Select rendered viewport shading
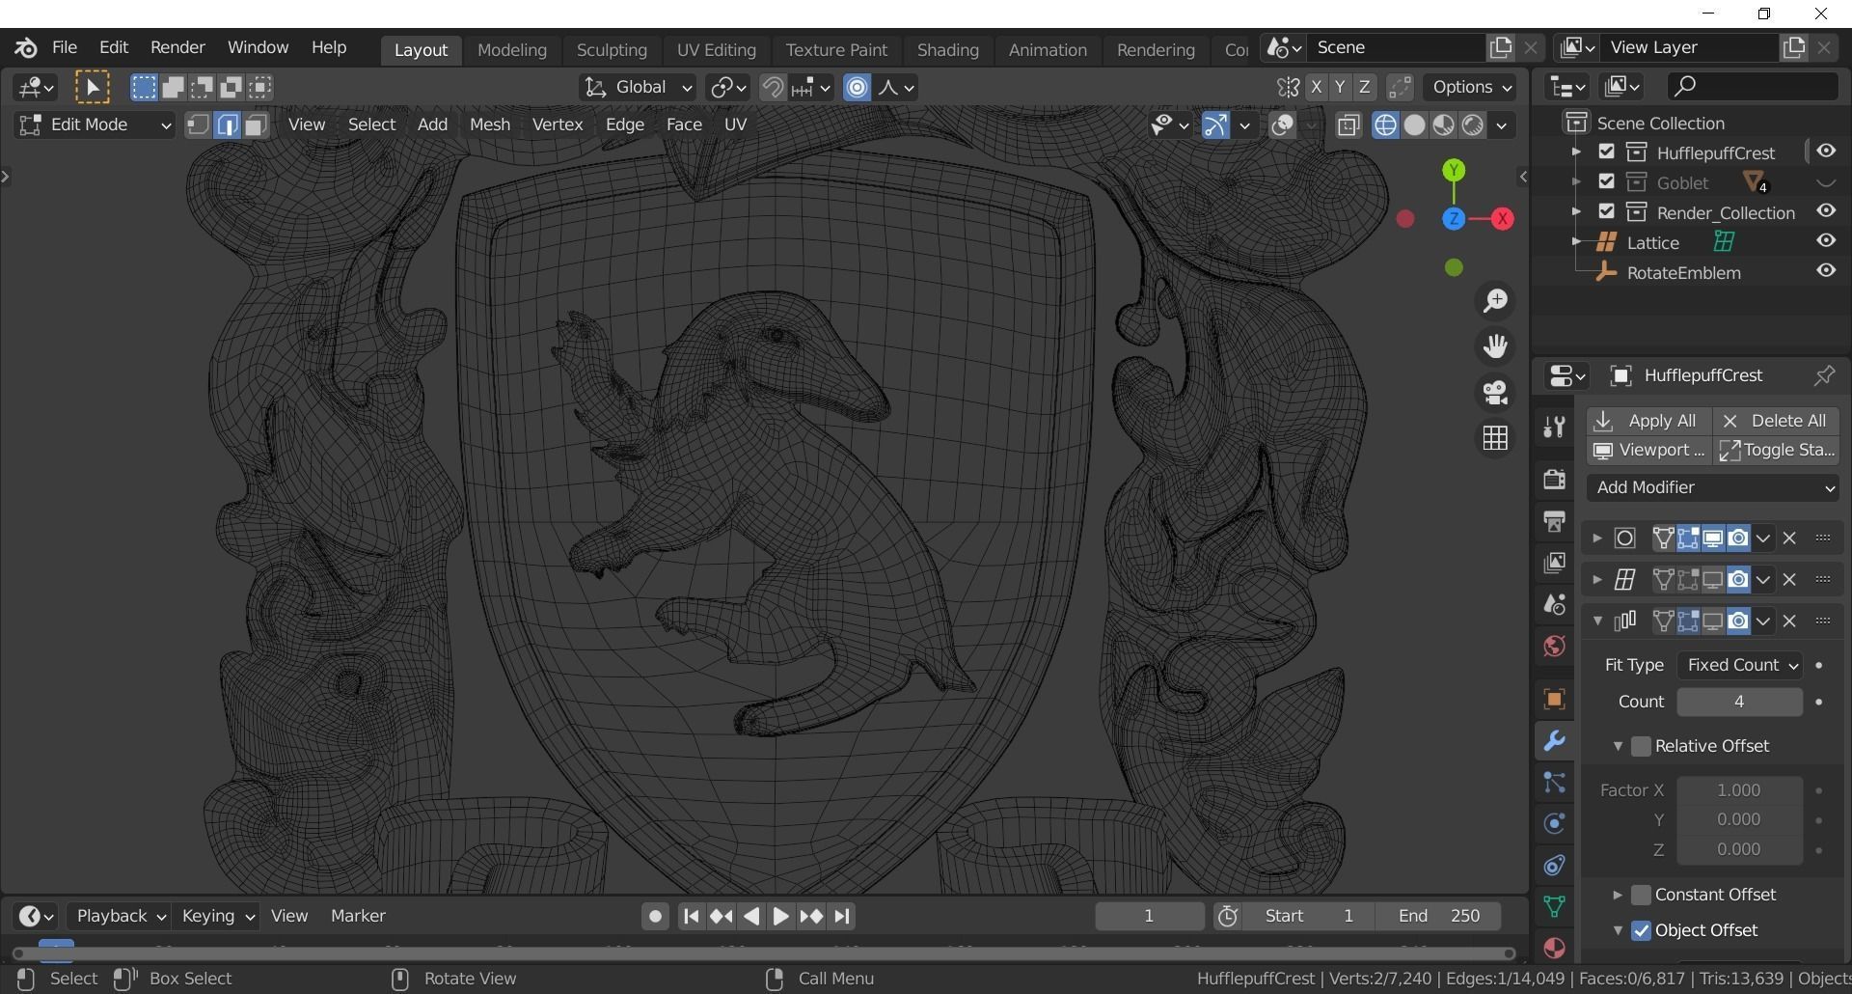Image resolution: width=1852 pixels, height=994 pixels. point(1472,125)
